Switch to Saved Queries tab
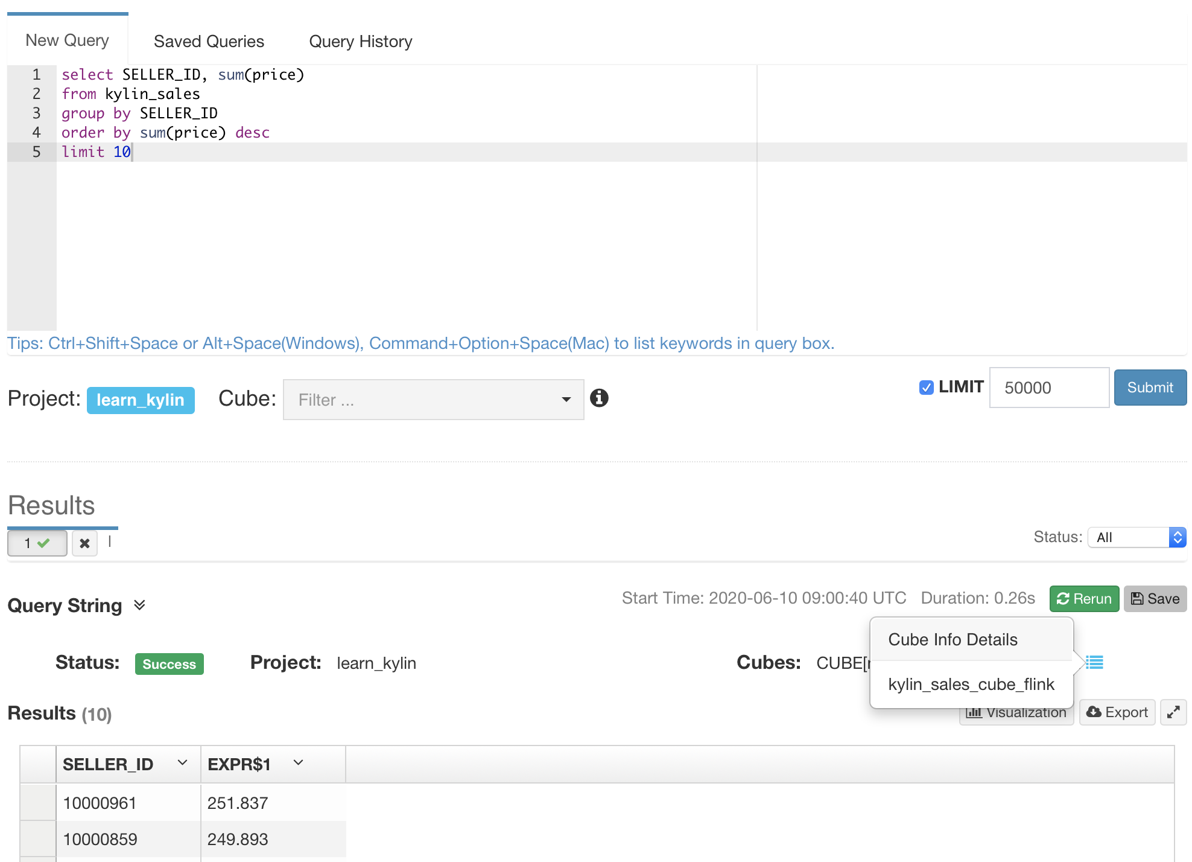This screenshot has height=862, width=1192. 209,41
